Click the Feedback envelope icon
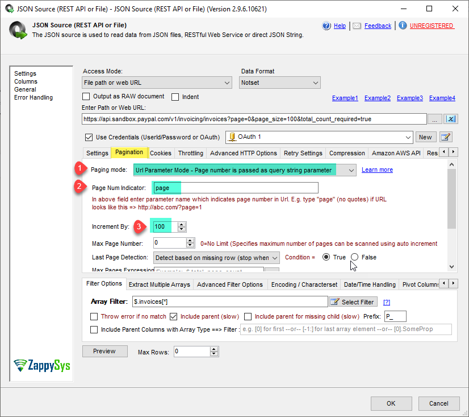The image size is (469, 417). coord(357,26)
